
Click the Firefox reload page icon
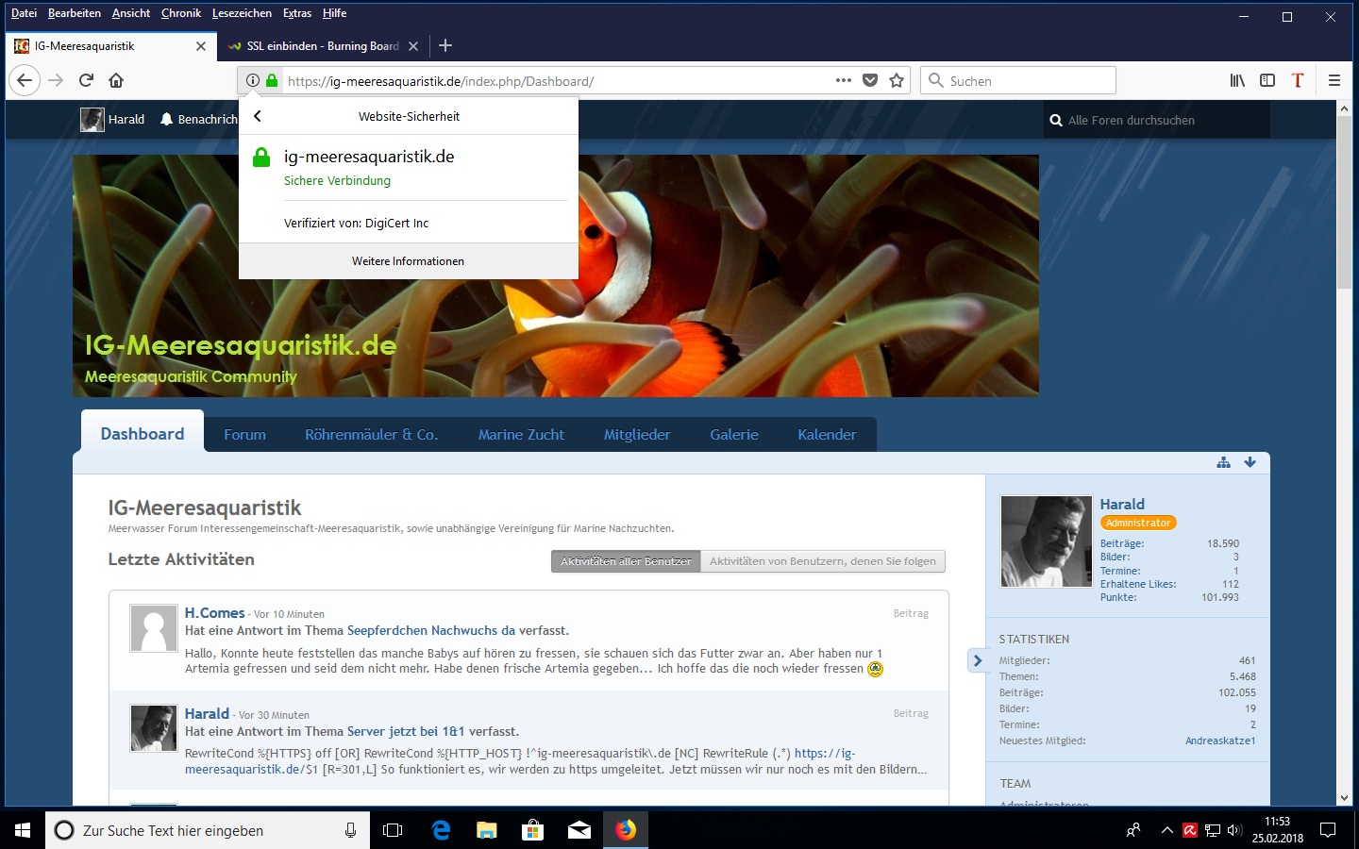pyautogui.click(x=86, y=80)
